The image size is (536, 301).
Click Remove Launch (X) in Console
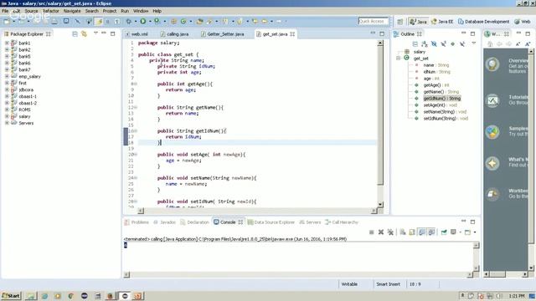[x=381, y=232]
